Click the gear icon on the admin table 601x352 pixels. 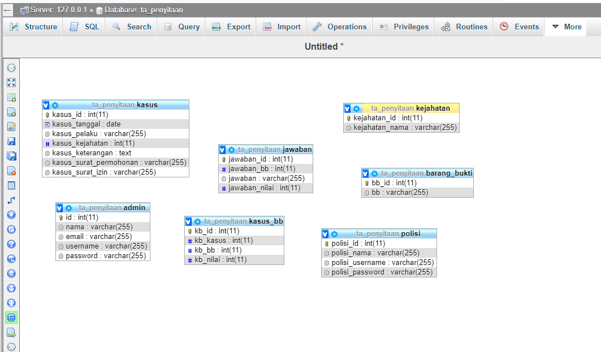point(68,208)
